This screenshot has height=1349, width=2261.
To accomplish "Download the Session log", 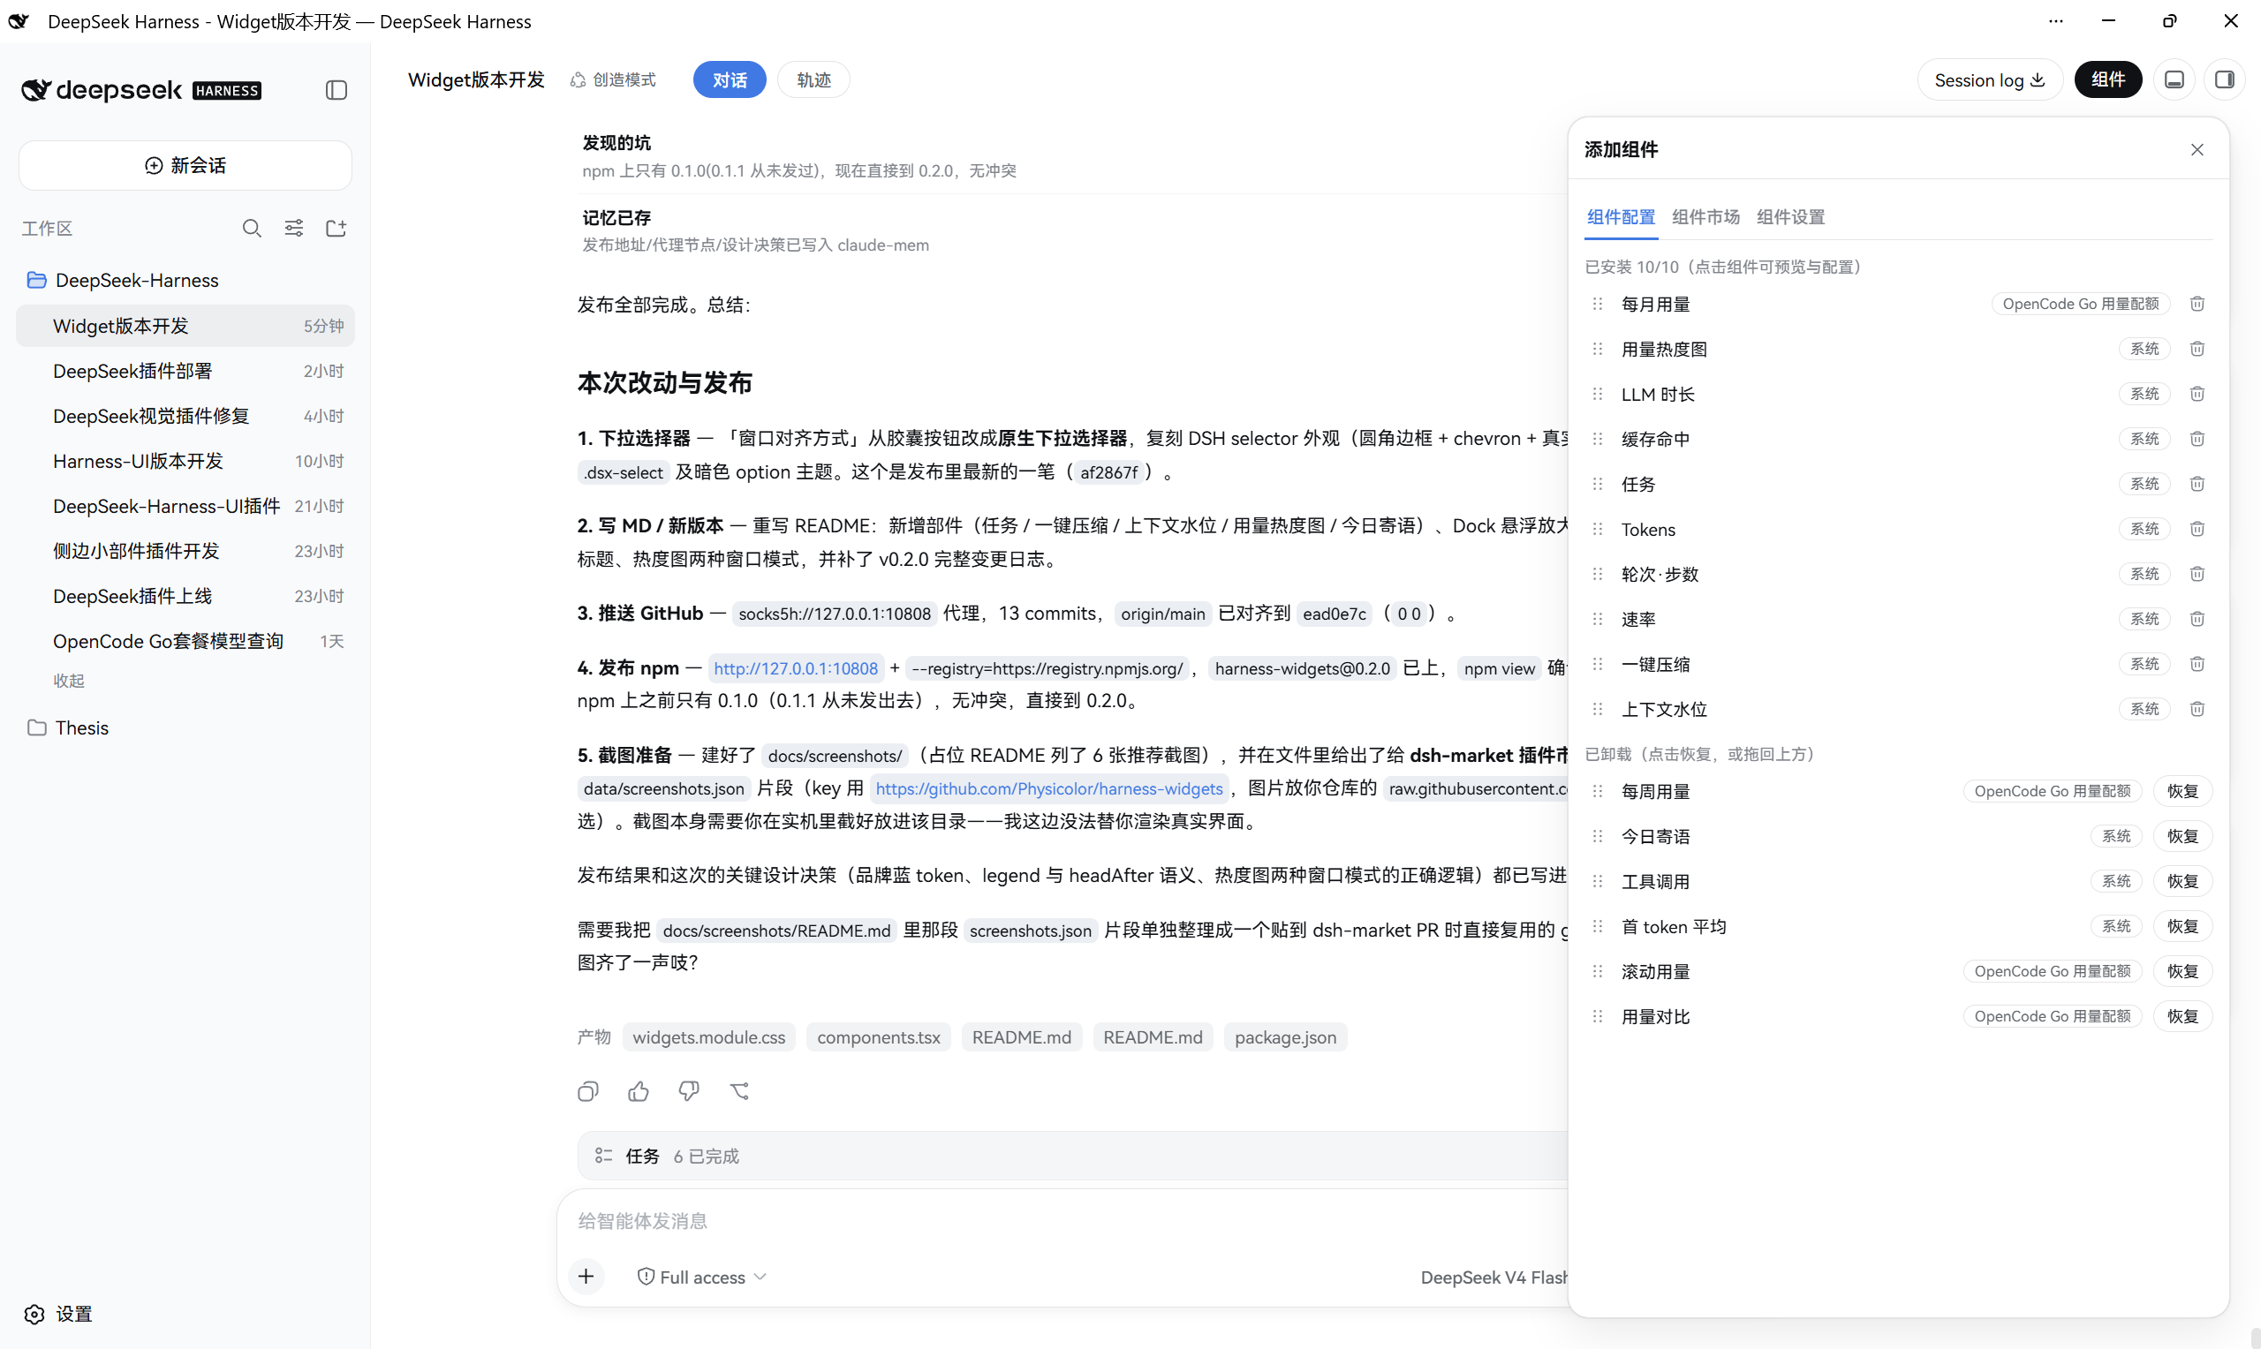I will pyautogui.click(x=1990, y=80).
